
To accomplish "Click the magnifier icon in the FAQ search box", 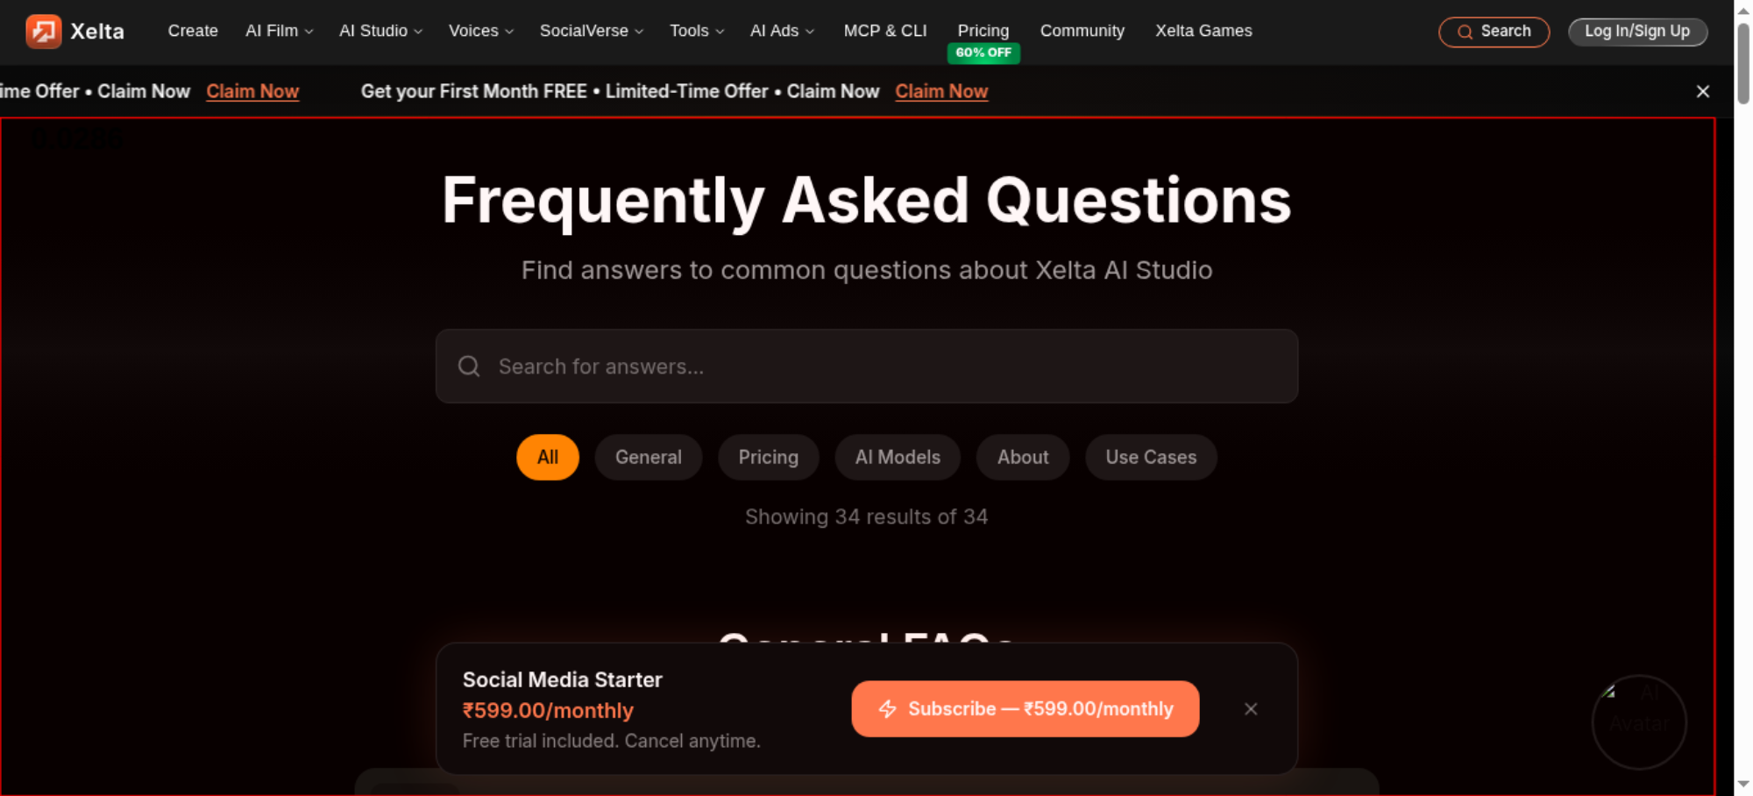I will click(469, 366).
